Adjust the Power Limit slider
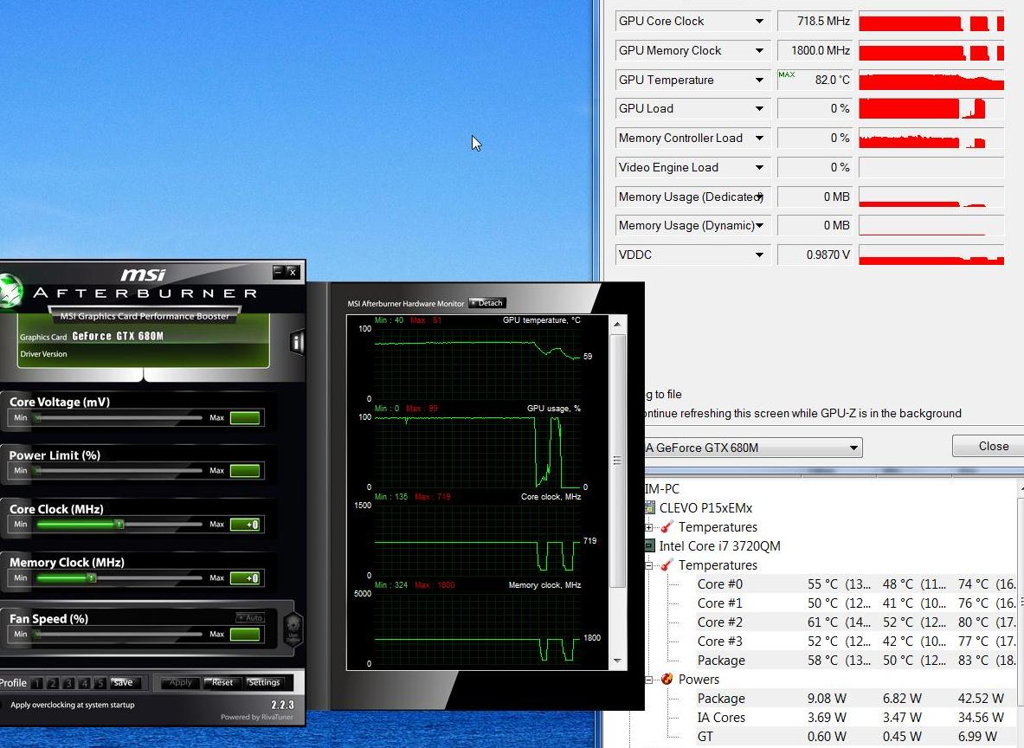Screen dimensions: 1024x748 tap(118, 471)
